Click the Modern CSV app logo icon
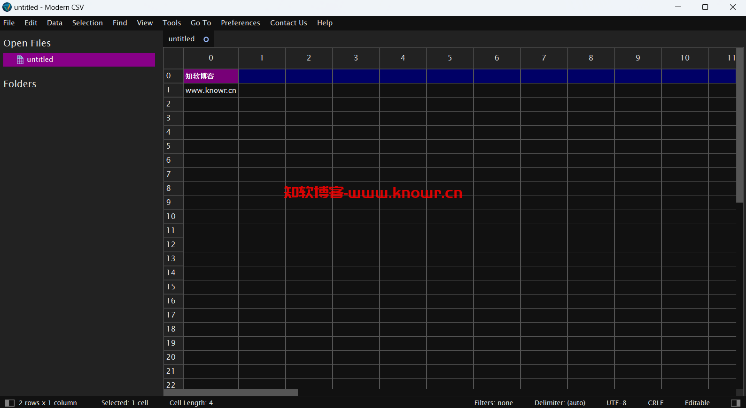This screenshot has width=746, height=408. click(7, 7)
